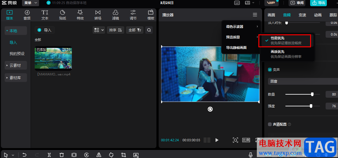338x158 pixels.
Task: Open the grid view layout dropdown
Action: tap(99, 30)
